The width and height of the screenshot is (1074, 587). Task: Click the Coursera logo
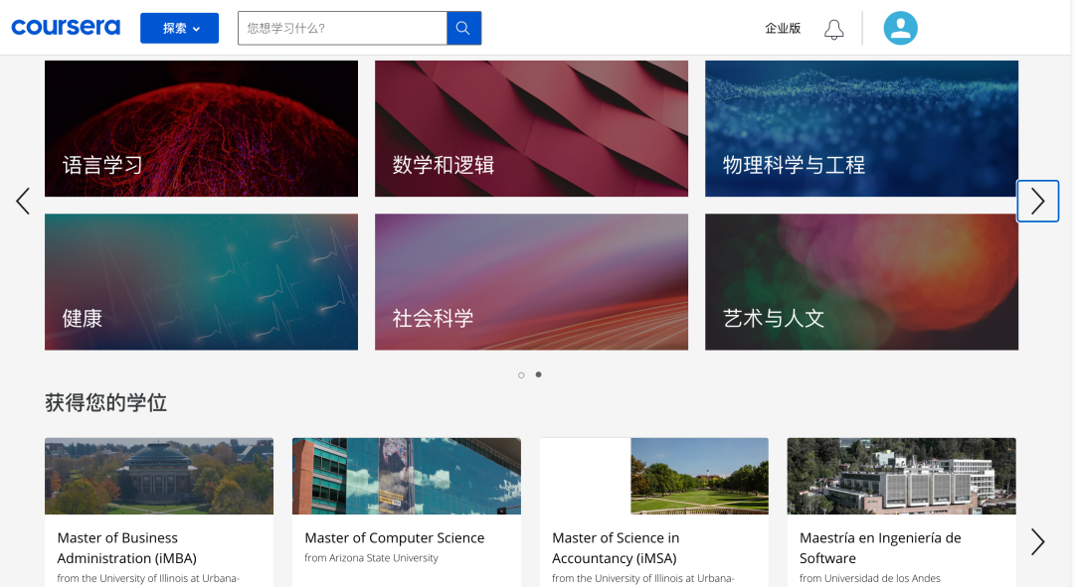click(x=66, y=28)
